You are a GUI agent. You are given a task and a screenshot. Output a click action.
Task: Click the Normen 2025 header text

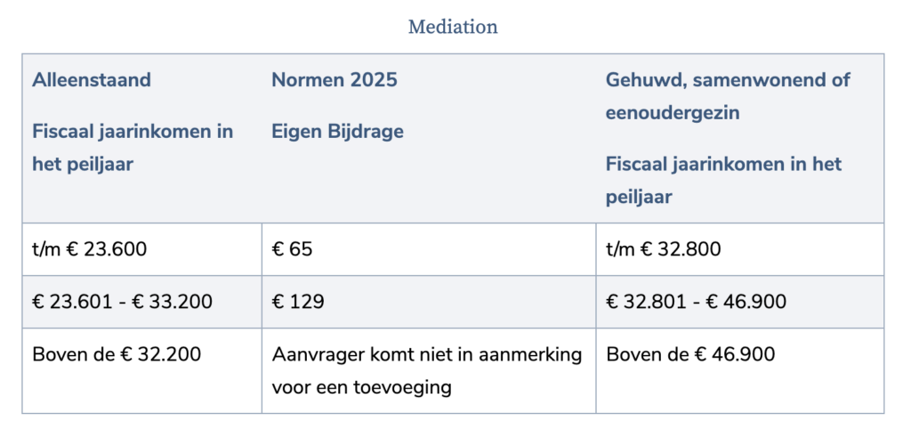pyautogui.click(x=335, y=80)
